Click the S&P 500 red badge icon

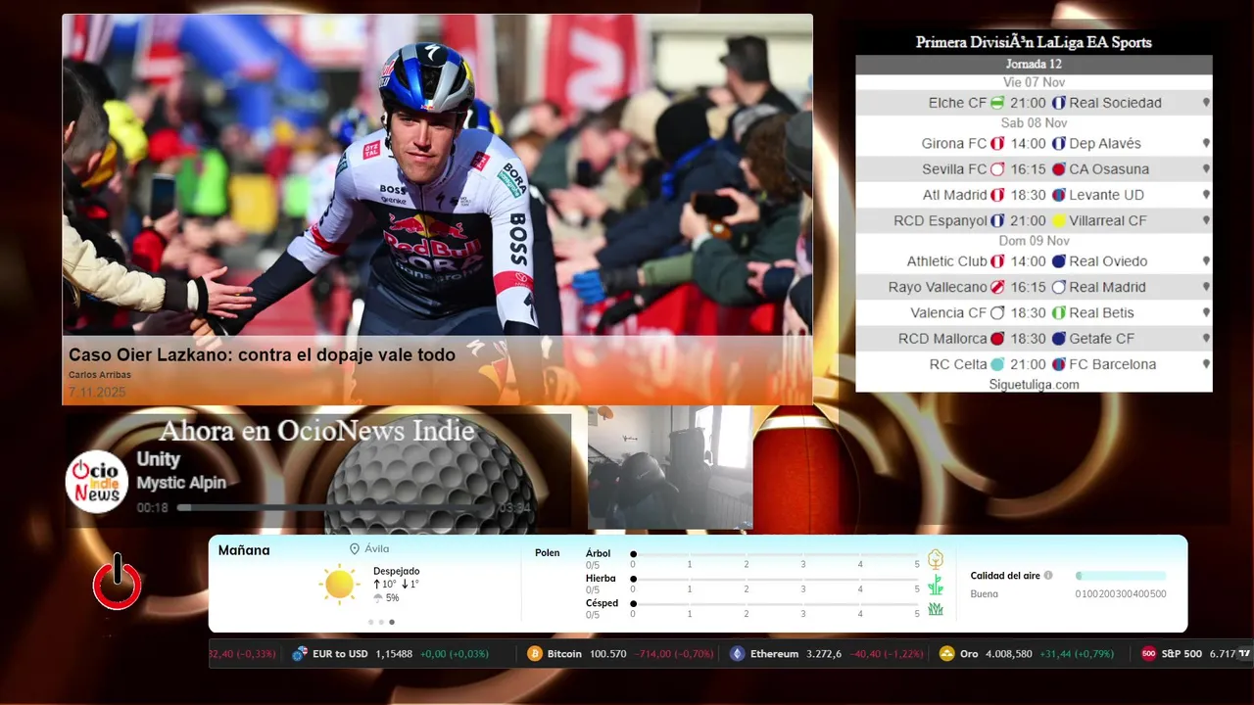pyautogui.click(x=1148, y=654)
